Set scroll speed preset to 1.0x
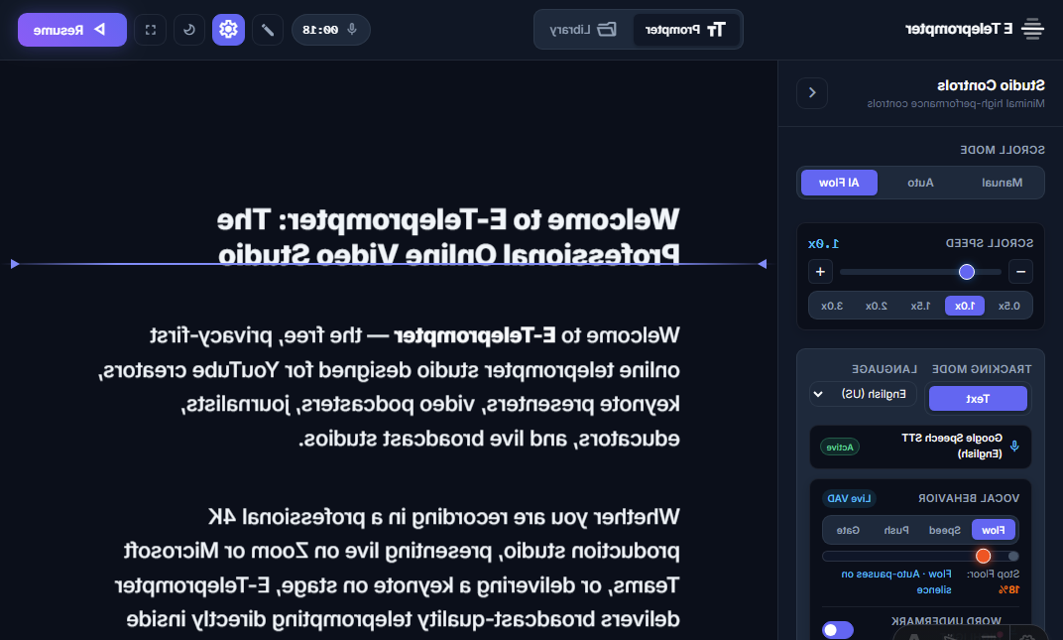 (965, 306)
